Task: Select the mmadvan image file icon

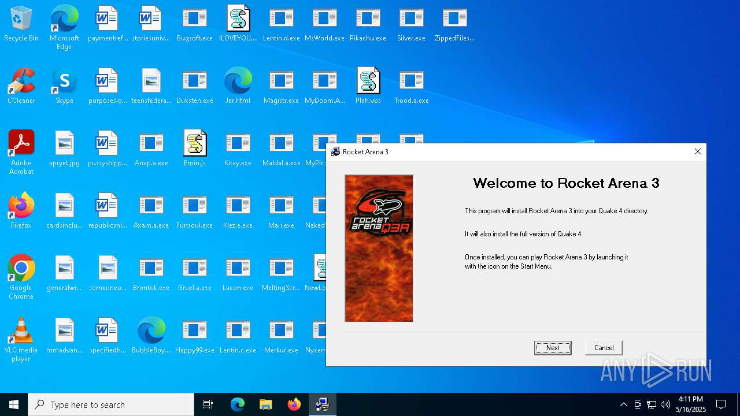Action: 64,336
